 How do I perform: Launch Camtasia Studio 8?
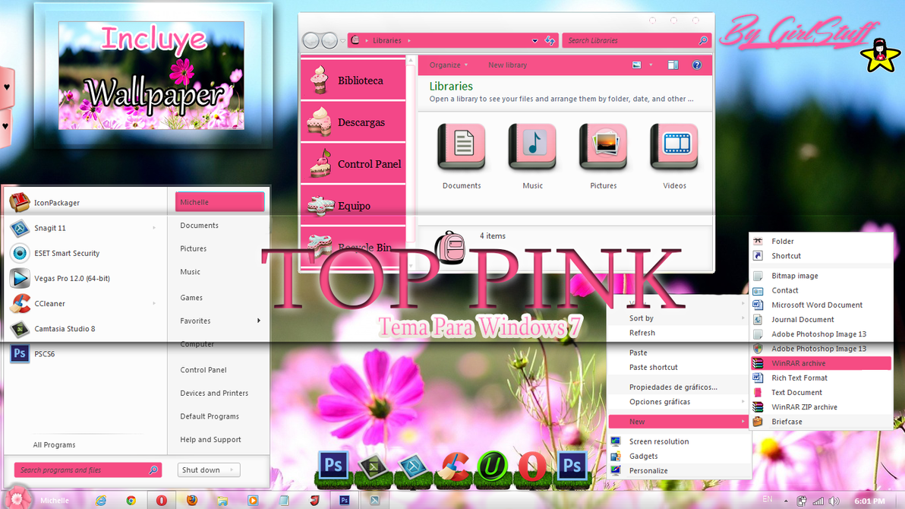(x=85, y=328)
